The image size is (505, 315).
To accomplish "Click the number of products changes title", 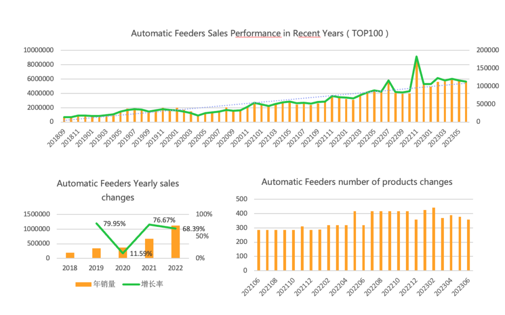I will coord(357,182).
